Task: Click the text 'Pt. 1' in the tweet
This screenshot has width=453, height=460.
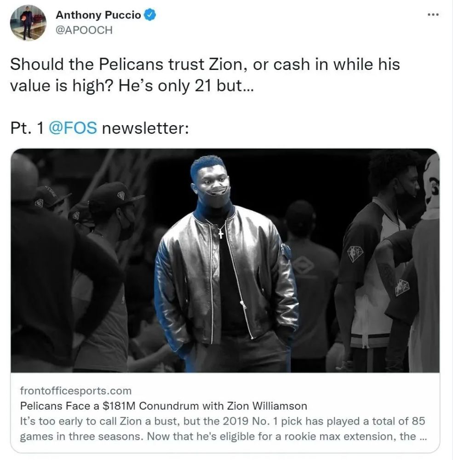Action: click(27, 128)
